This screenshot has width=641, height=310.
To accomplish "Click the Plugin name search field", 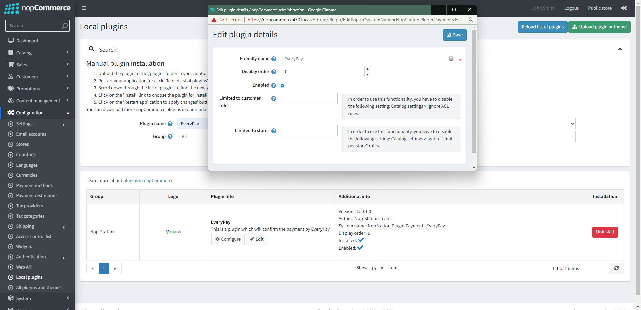I will click(x=192, y=124).
